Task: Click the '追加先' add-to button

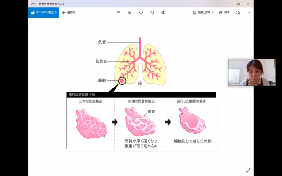Action: click(x=69, y=12)
